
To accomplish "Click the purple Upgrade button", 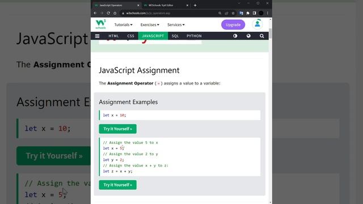I will (233, 25).
